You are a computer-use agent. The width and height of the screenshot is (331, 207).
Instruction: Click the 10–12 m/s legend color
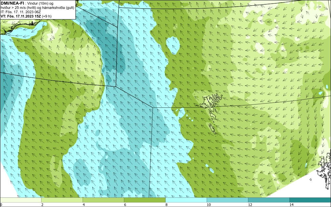228,200
